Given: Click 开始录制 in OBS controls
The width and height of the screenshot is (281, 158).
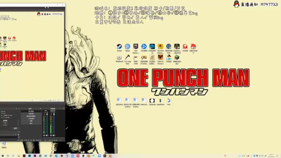Looking at the screenshot, I should pyautogui.click(x=31, y=113).
